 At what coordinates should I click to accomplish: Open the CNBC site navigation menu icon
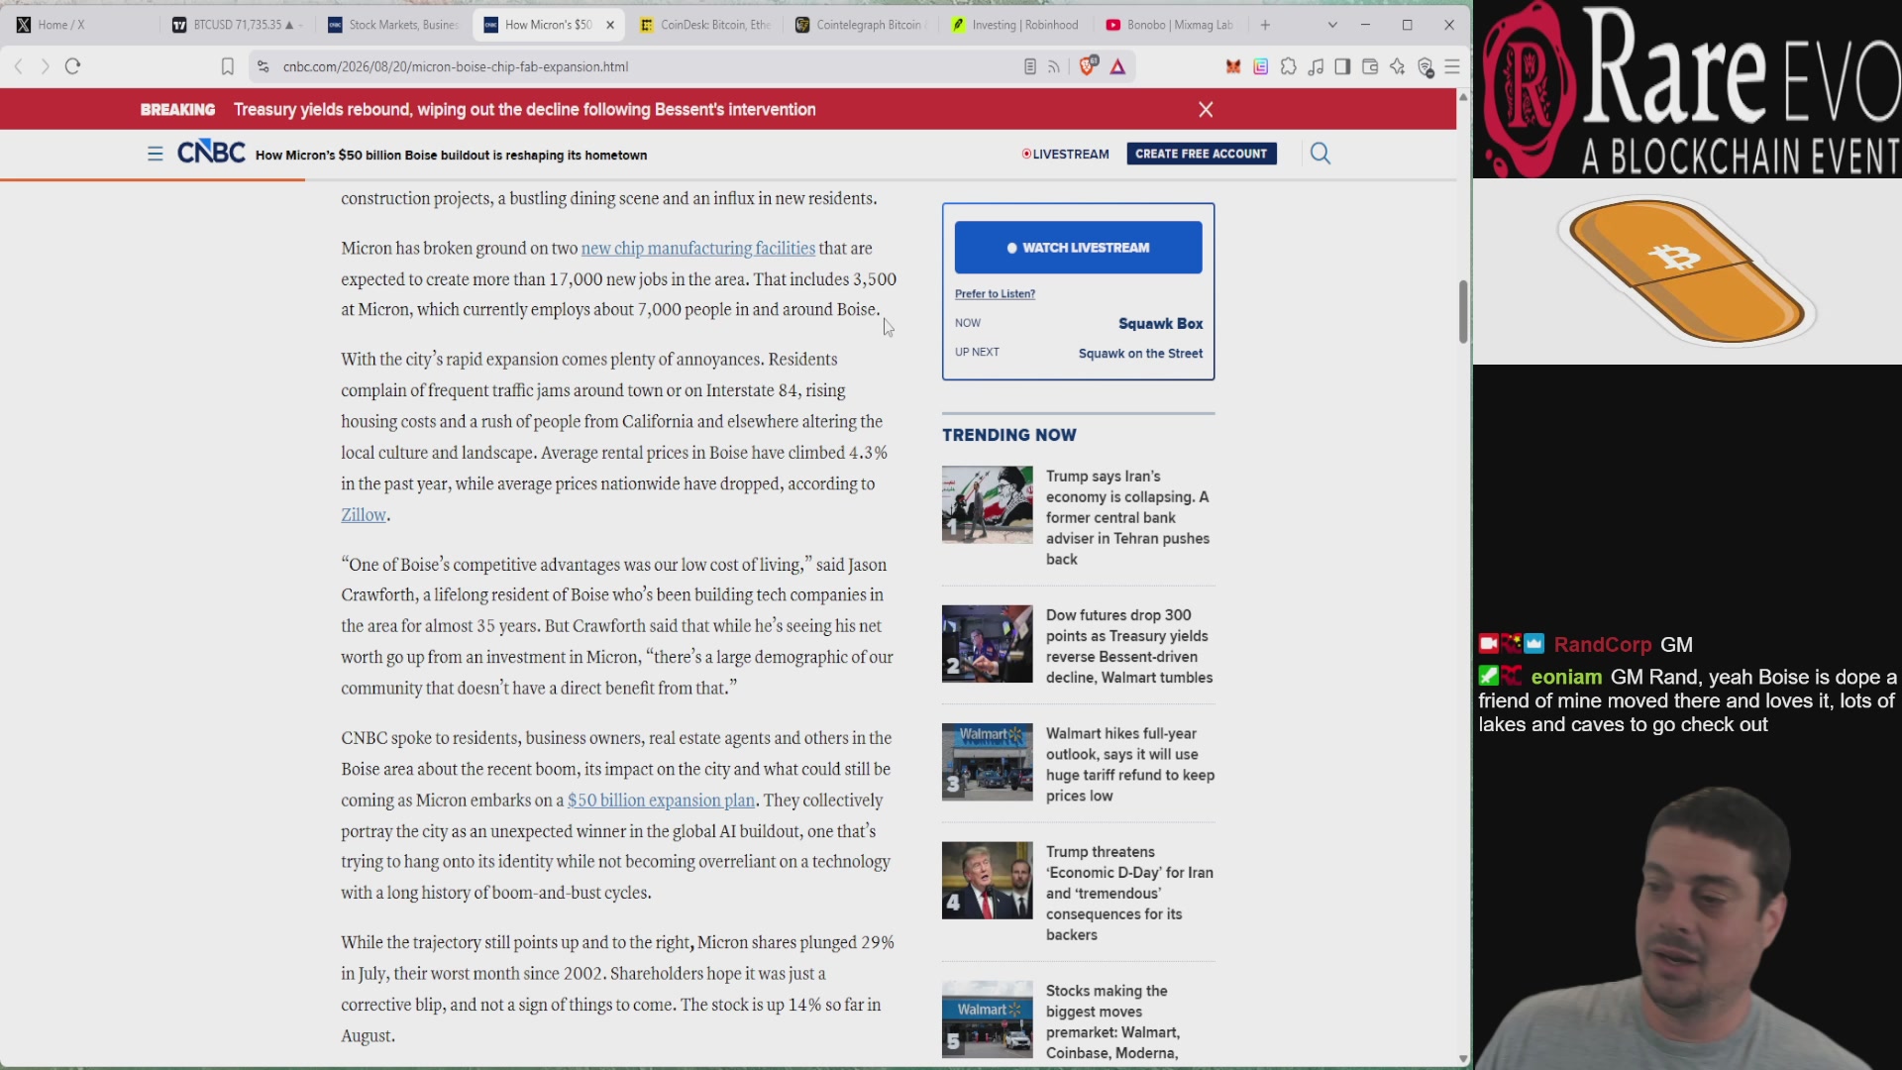(156, 154)
